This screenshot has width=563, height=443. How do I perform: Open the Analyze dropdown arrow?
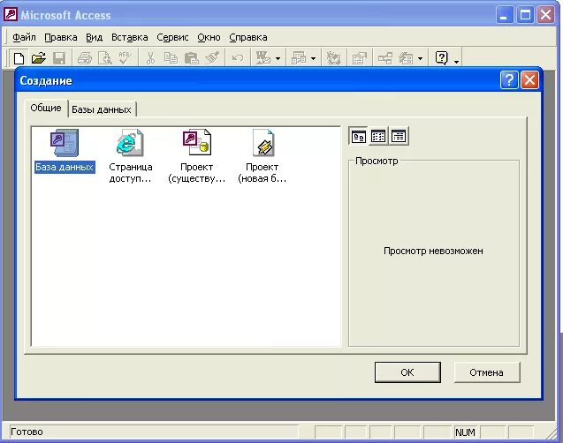(313, 58)
